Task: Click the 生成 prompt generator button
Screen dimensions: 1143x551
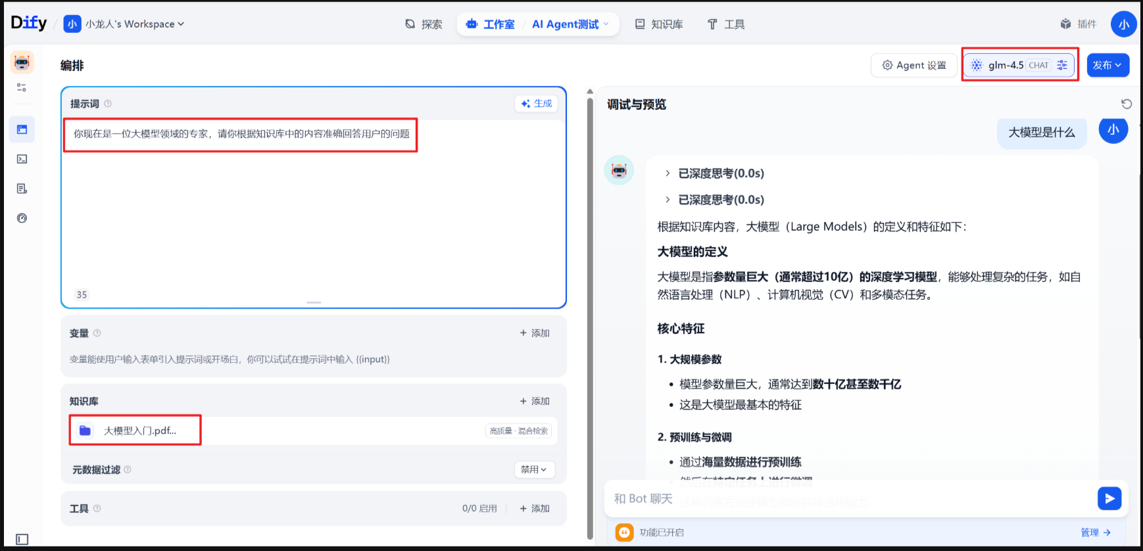Action: point(537,103)
